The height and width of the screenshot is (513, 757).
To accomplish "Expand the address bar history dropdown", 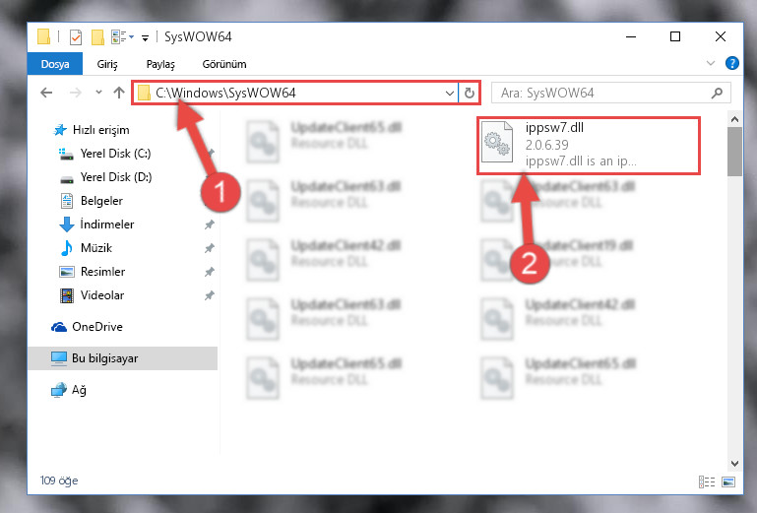I will click(x=450, y=93).
